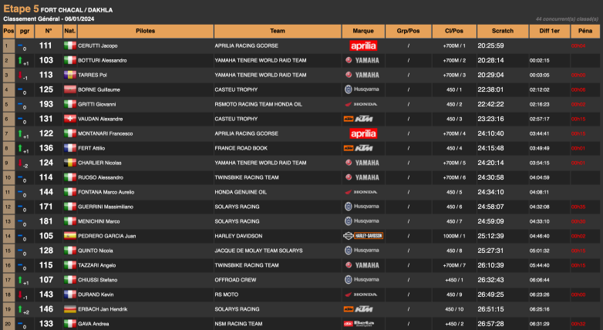Click bib number 193
This screenshot has width=603, height=330.
(46, 104)
